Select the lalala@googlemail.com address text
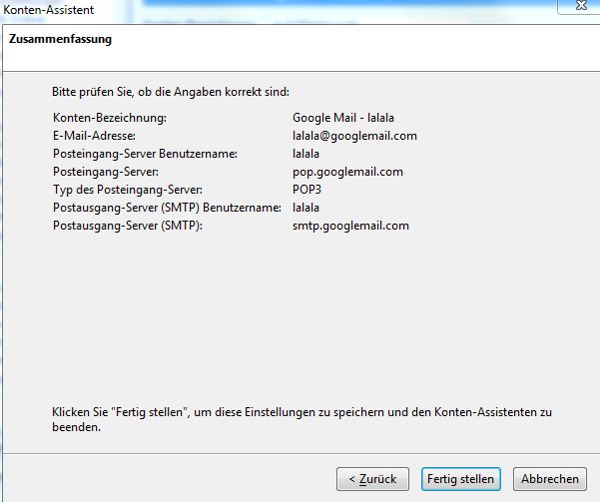The width and height of the screenshot is (600, 502). click(354, 136)
